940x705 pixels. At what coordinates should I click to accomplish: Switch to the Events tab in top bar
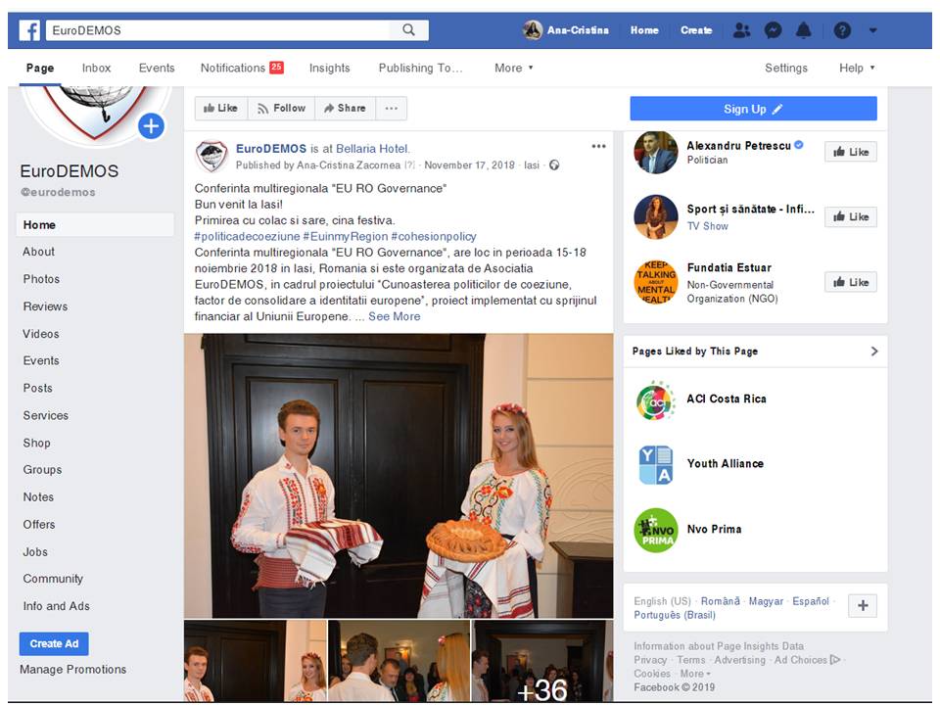click(157, 69)
